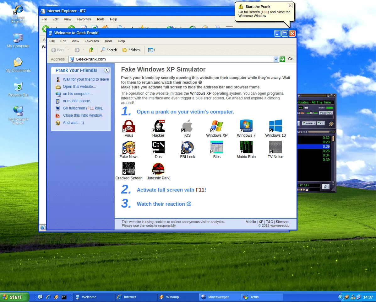This screenshot has width=376, height=302.
Task: Open the View menu in Welcome window
Action: (x=75, y=41)
